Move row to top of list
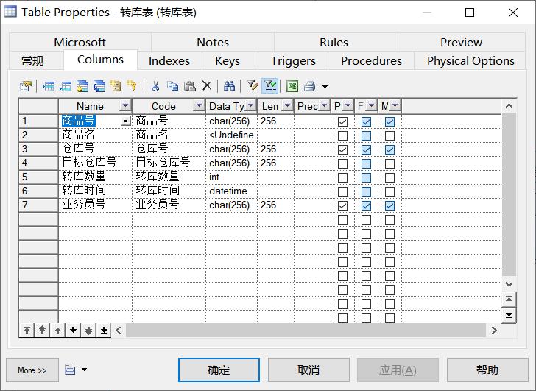 coord(27,330)
